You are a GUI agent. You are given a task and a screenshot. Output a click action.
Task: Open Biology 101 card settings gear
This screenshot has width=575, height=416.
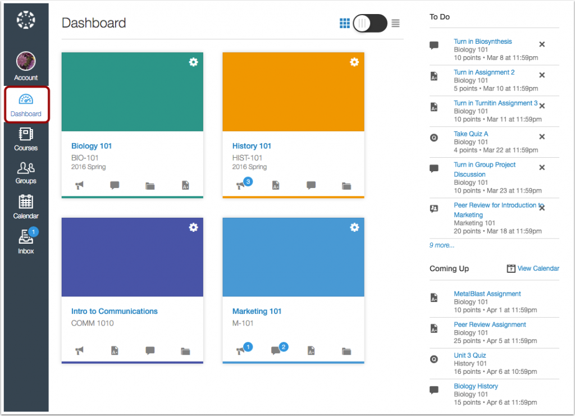click(193, 62)
